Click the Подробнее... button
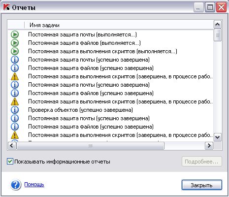 (x=202, y=162)
